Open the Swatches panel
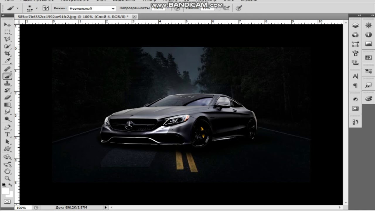The height and width of the screenshot is (211, 375). [369, 58]
